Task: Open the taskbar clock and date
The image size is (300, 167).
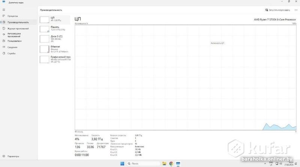Action: pos(289,164)
